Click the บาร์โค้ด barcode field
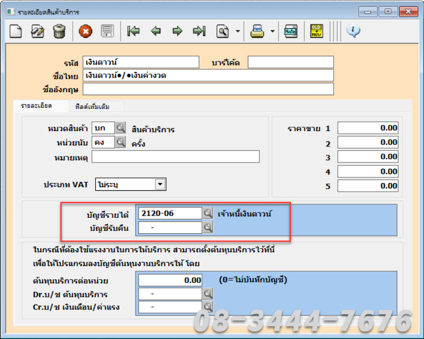424x339 pixels. [290, 62]
